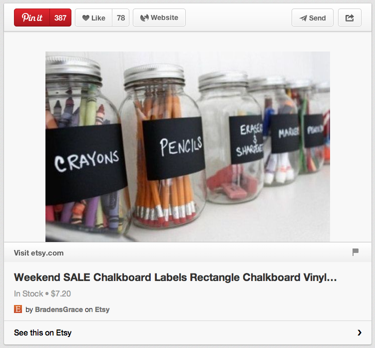Click the Etsy link after seller name

[x=102, y=309]
